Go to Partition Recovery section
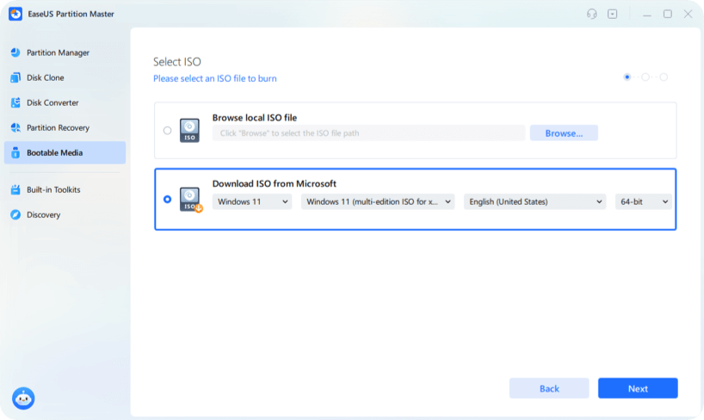The image size is (704, 420). [x=65, y=128]
